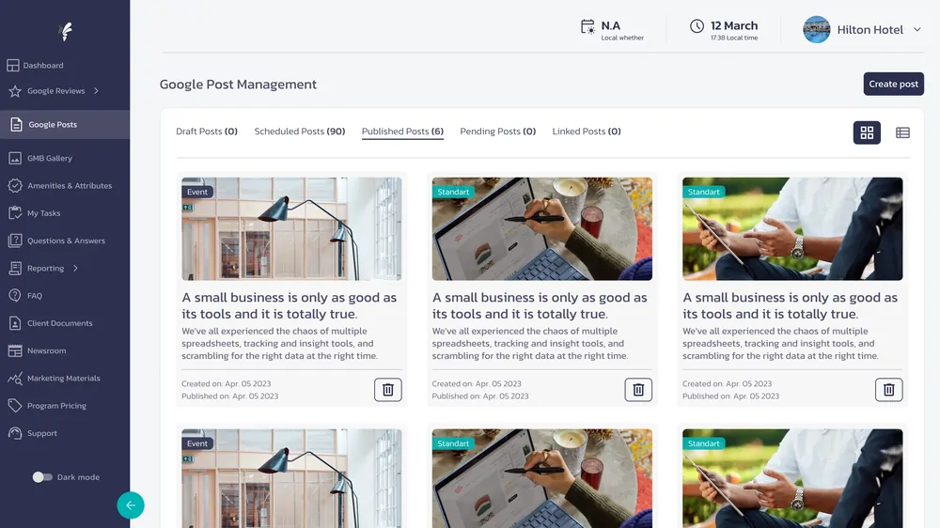Click the Standart badge on first-row laptop card
Screen dimensions: 940x528
point(453,192)
